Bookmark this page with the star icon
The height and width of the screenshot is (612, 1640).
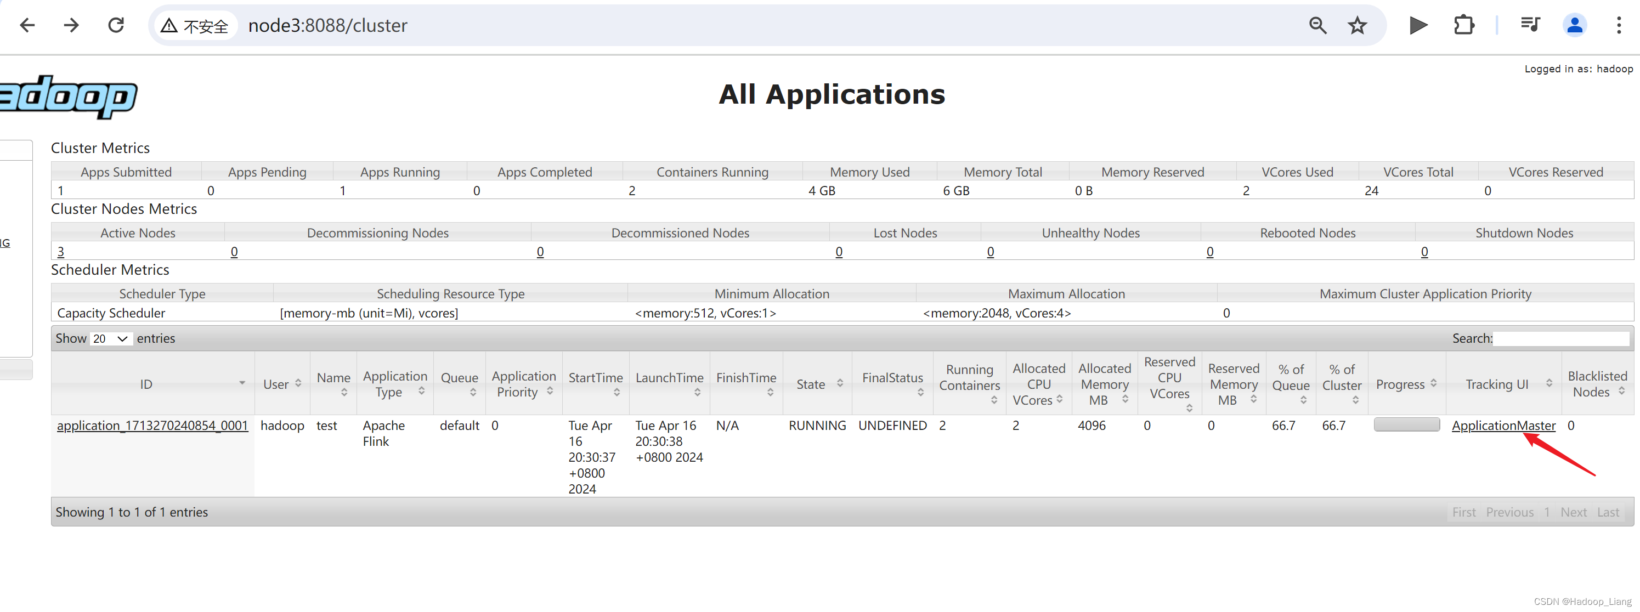[x=1358, y=25]
